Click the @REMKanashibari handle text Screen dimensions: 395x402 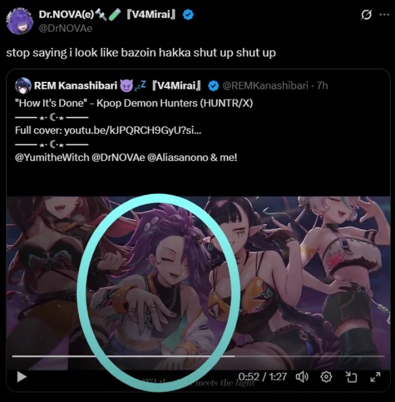[265, 86]
